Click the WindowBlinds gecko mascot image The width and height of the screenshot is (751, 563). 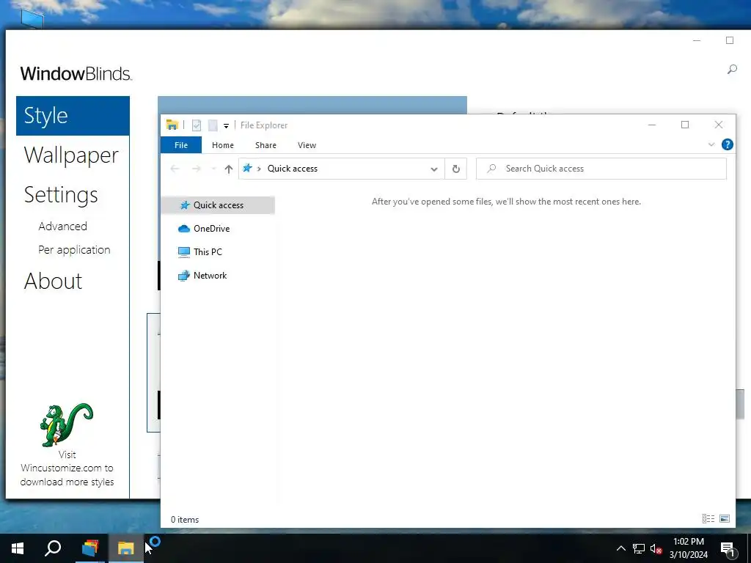click(67, 424)
